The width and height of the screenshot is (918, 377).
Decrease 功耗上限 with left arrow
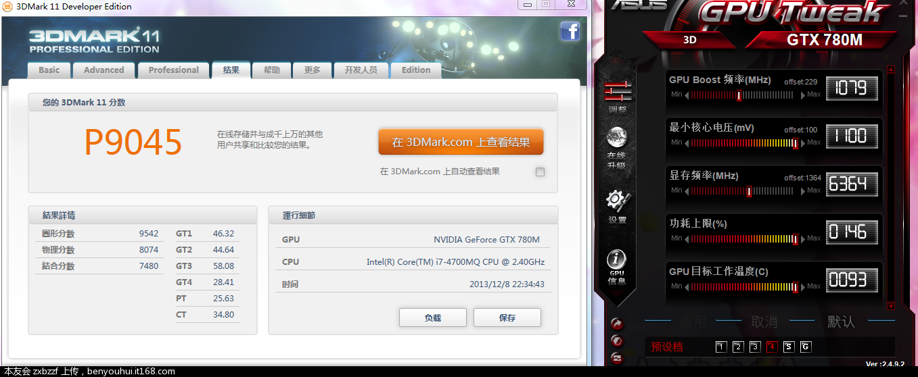tap(687, 239)
